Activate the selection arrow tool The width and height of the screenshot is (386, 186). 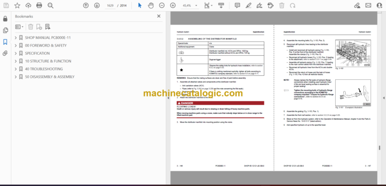(x=140, y=6)
